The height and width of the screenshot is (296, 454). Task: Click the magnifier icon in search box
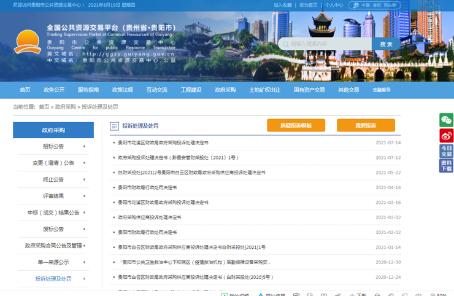(286, 44)
